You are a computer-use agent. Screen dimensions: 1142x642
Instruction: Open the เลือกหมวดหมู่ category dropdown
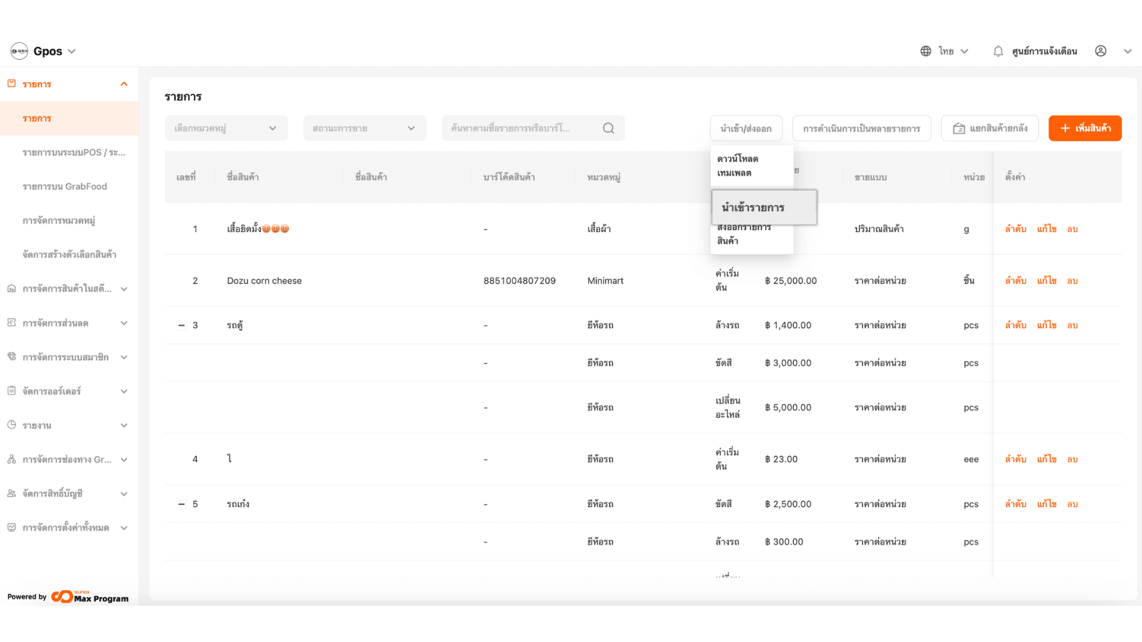[226, 128]
